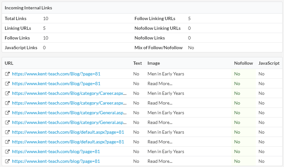
Task: Click the JavaScript column header
Action: coord(269,63)
